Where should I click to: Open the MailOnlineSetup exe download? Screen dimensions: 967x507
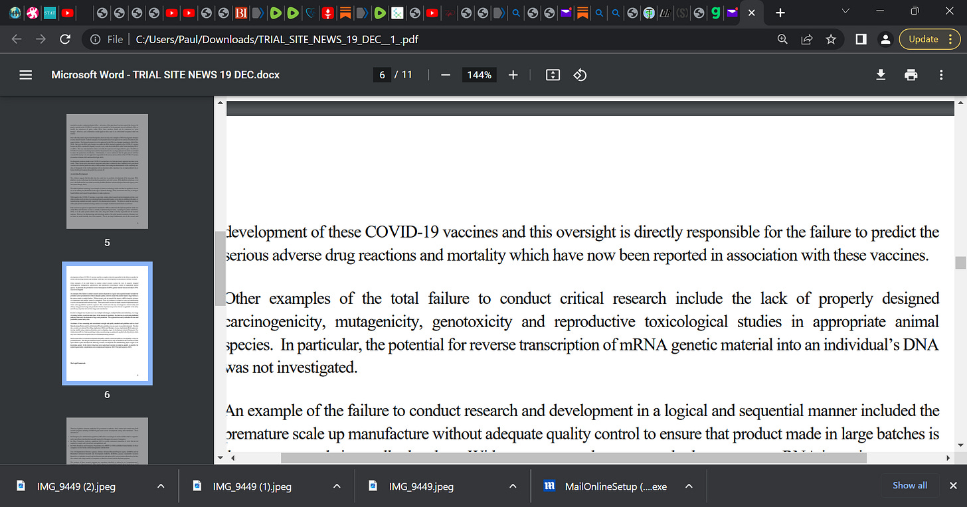(x=606, y=486)
